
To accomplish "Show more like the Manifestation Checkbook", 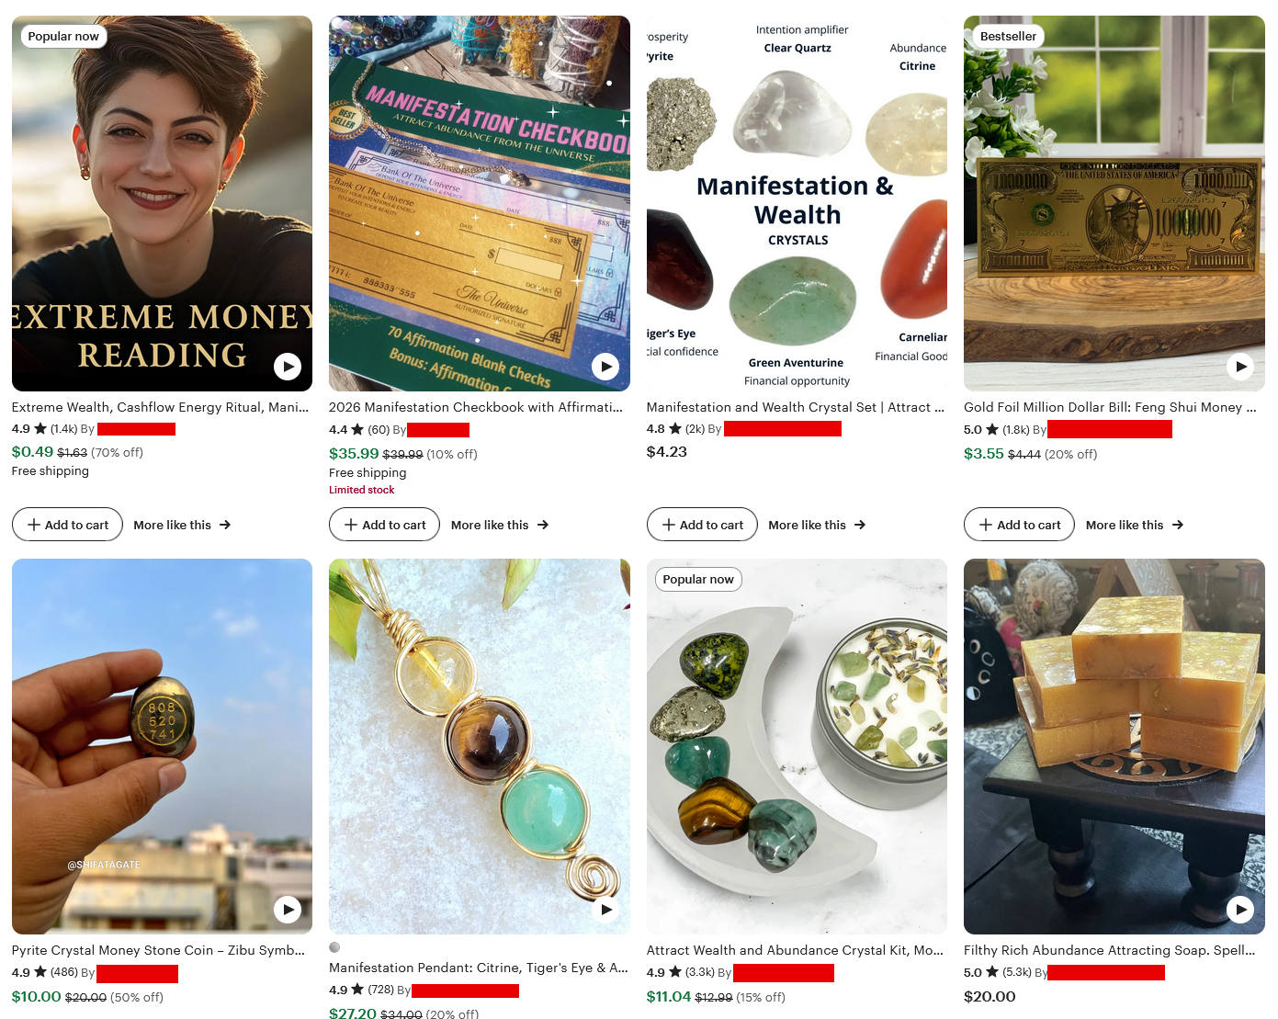I will 500,525.
